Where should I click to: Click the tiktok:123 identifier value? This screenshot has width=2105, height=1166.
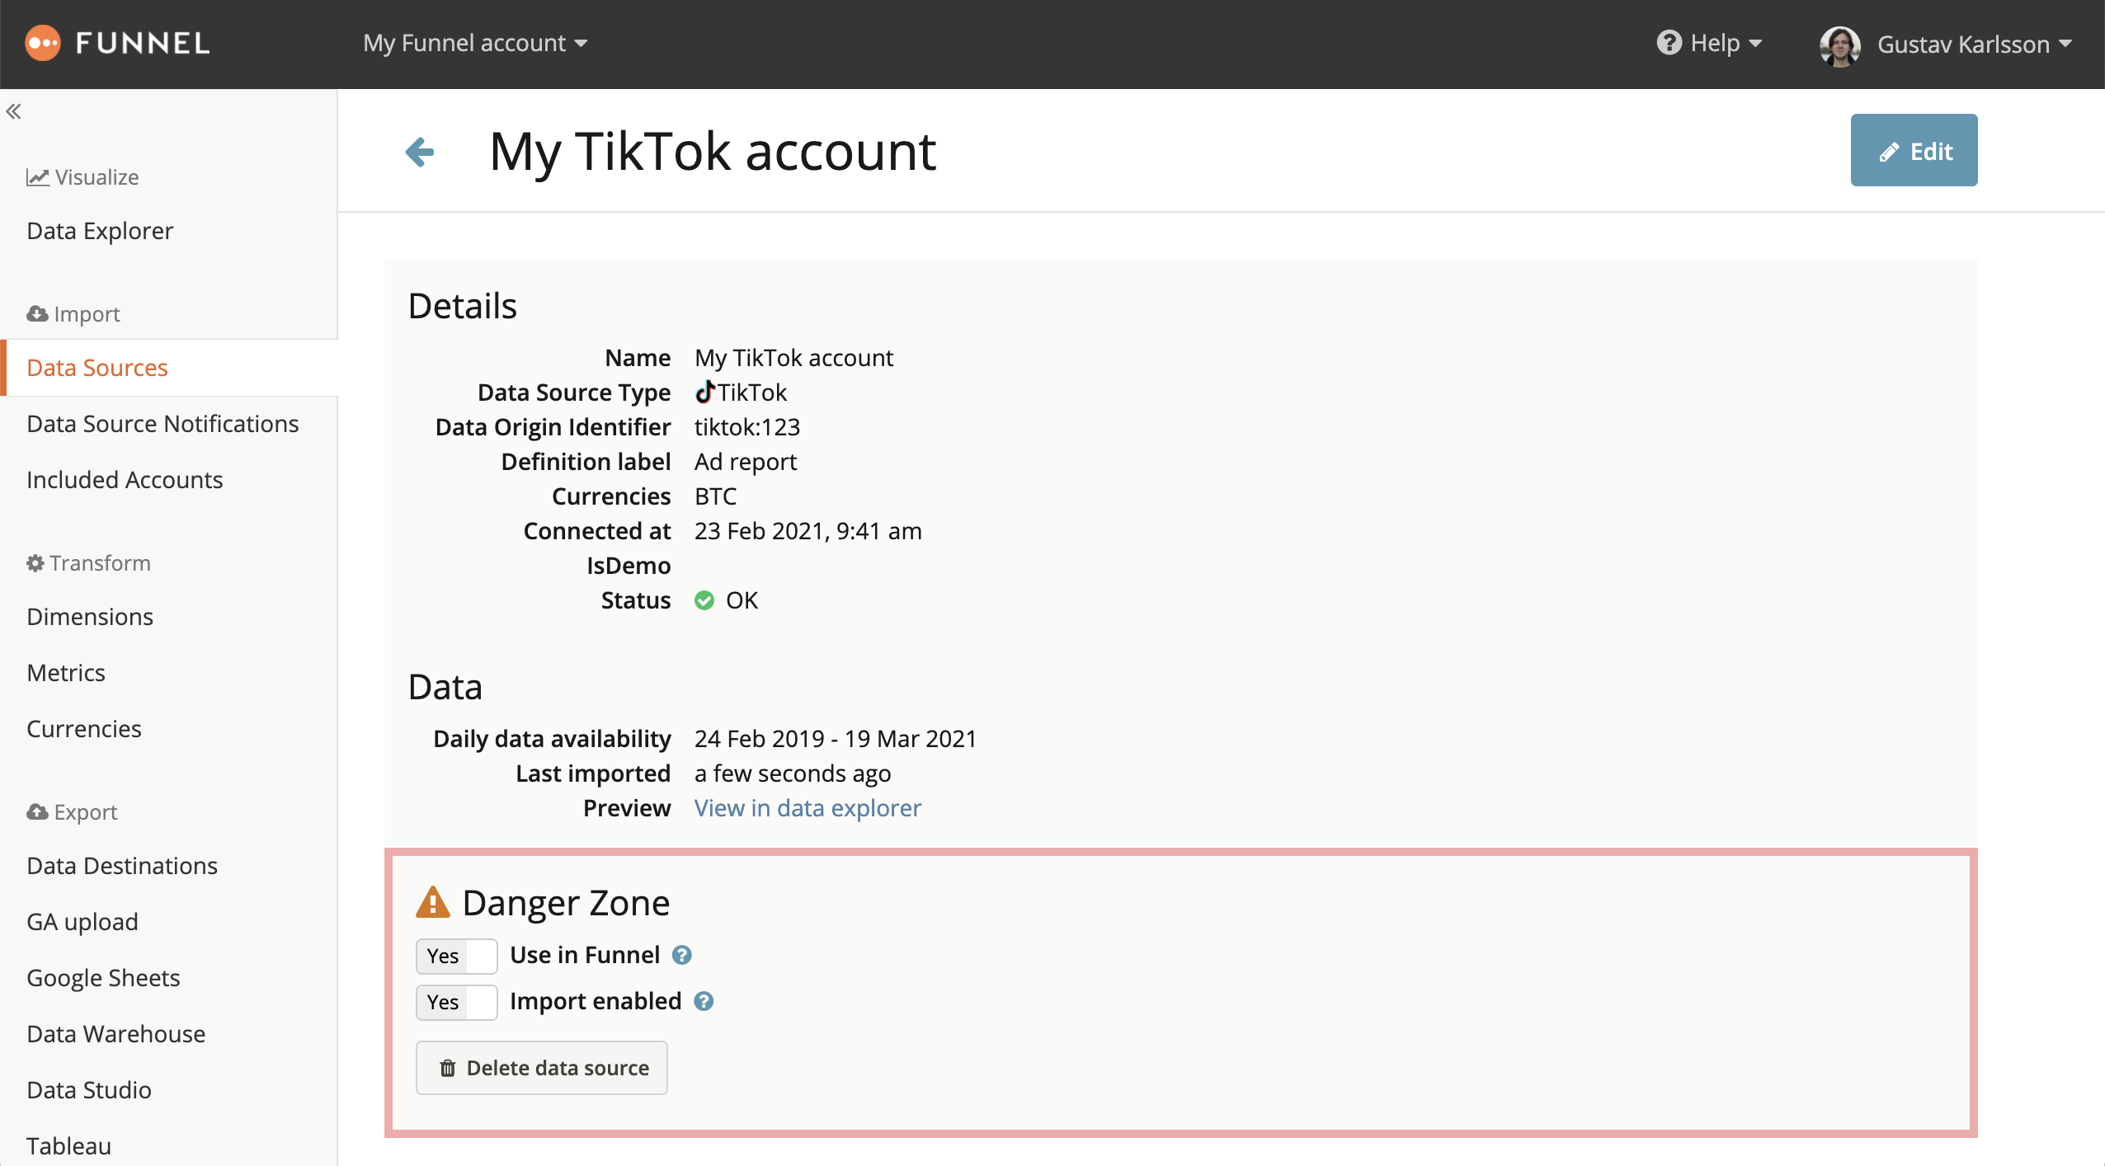747,427
